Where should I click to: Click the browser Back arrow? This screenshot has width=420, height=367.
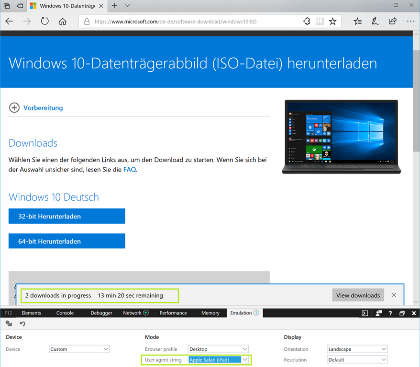point(10,22)
